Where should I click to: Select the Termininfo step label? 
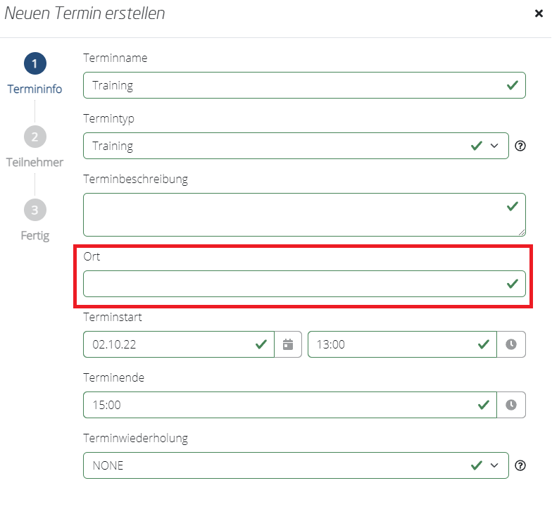pos(35,89)
